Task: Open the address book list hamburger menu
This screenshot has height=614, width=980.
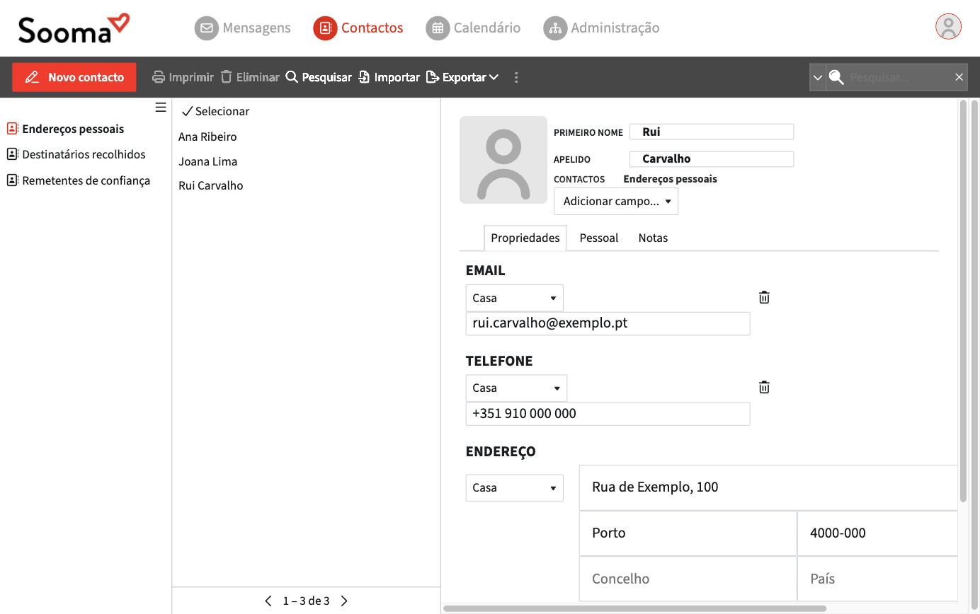Action: tap(161, 108)
